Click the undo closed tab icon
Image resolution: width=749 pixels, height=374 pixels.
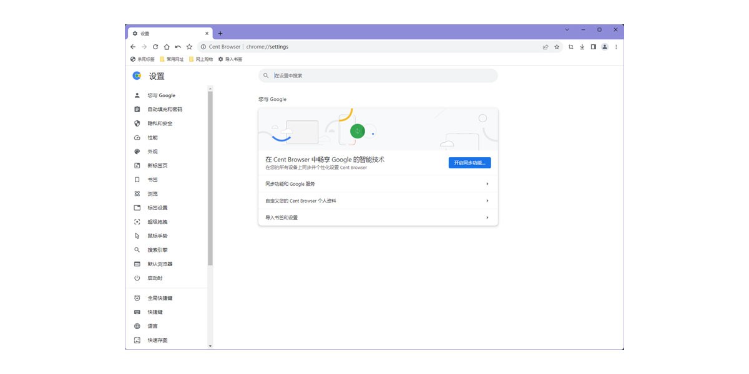(178, 47)
